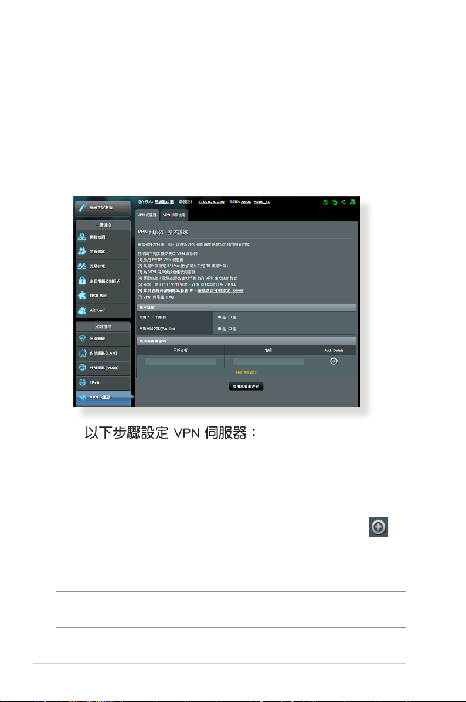Click the green user status icon at top right

click(x=325, y=202)
